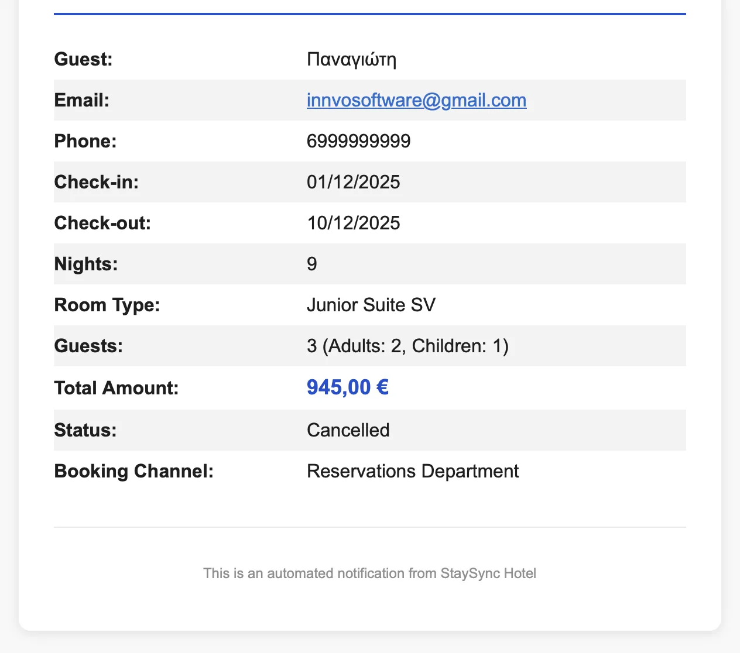
Task: Click the nights value 9
Action: pyautogui.click(x=312, y=264)
